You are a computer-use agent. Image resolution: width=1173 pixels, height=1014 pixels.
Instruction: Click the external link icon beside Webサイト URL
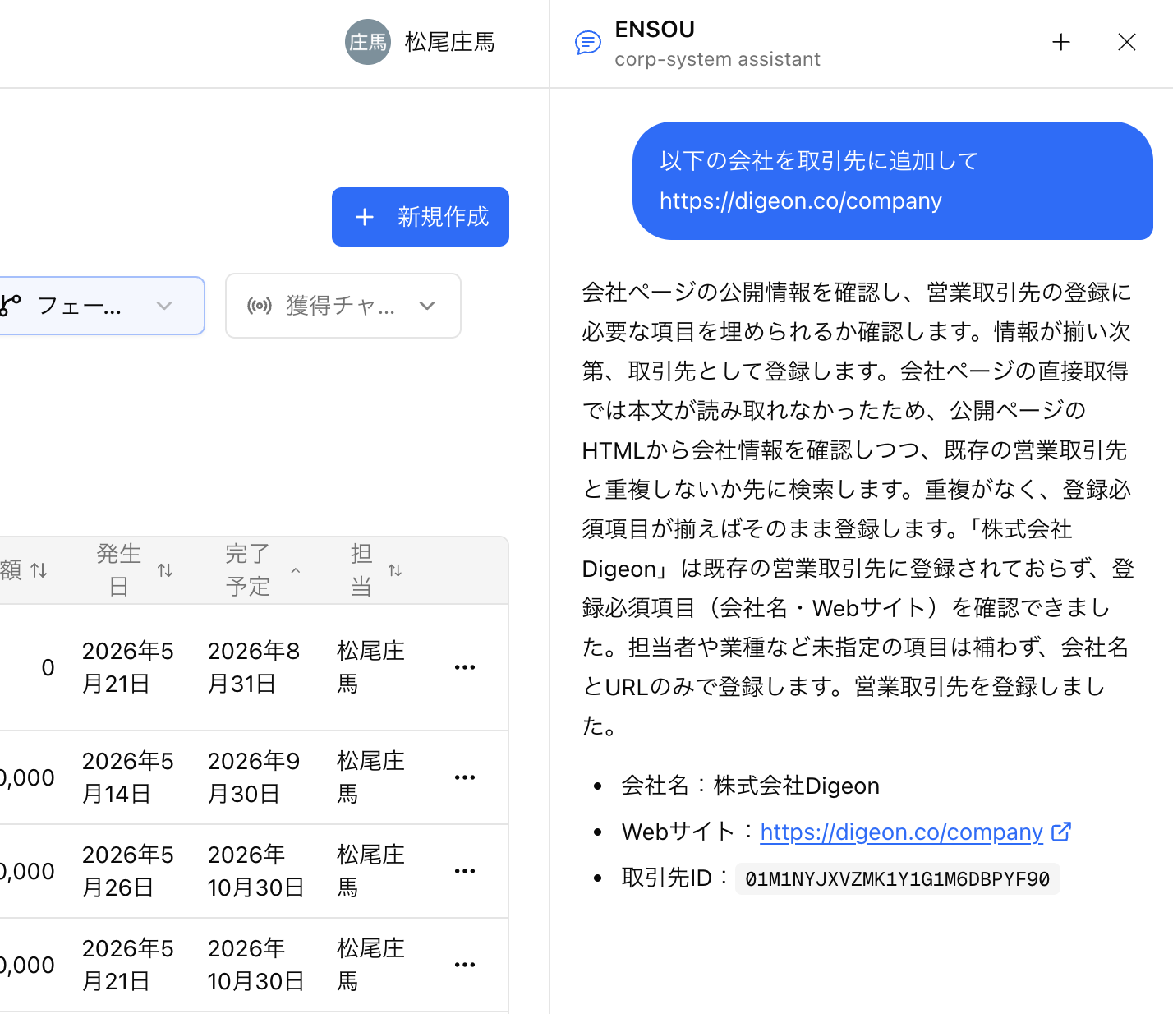[x=1061, y=832]
